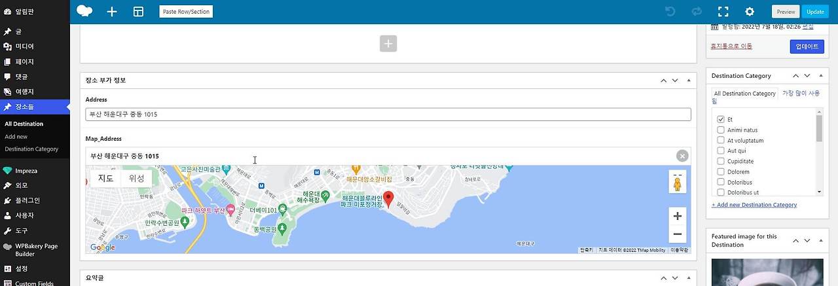
Task: Zoom out on the map
Action: tap(678, 234)
